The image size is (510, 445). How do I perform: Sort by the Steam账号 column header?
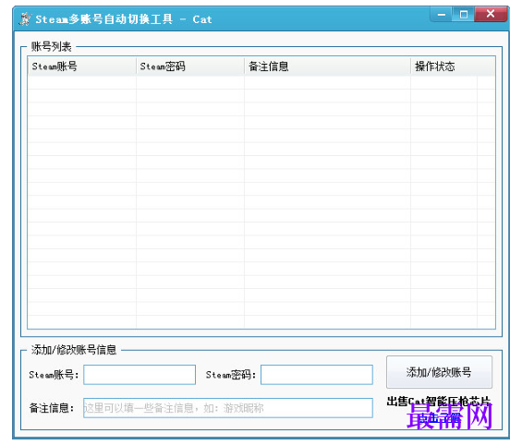[x=82, y=66]
